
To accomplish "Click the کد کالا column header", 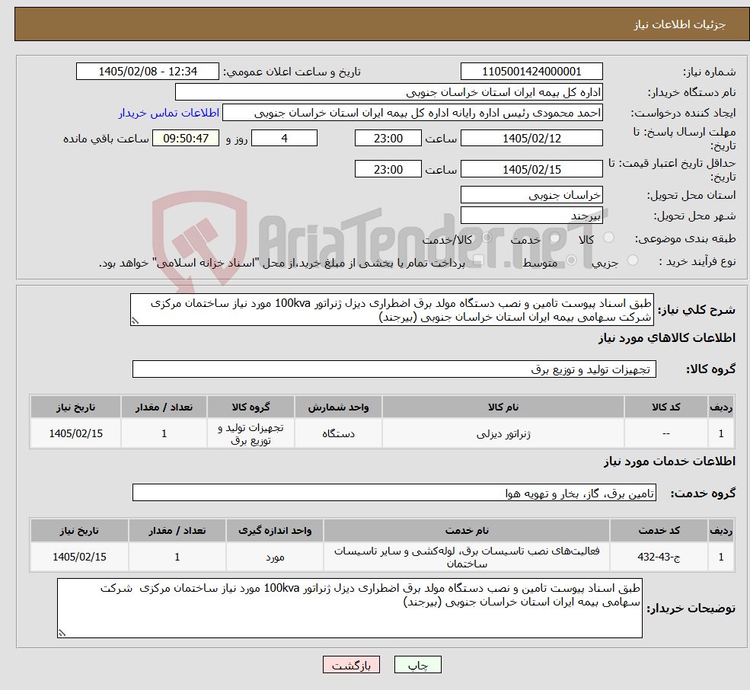I will (x=665, y=407).
